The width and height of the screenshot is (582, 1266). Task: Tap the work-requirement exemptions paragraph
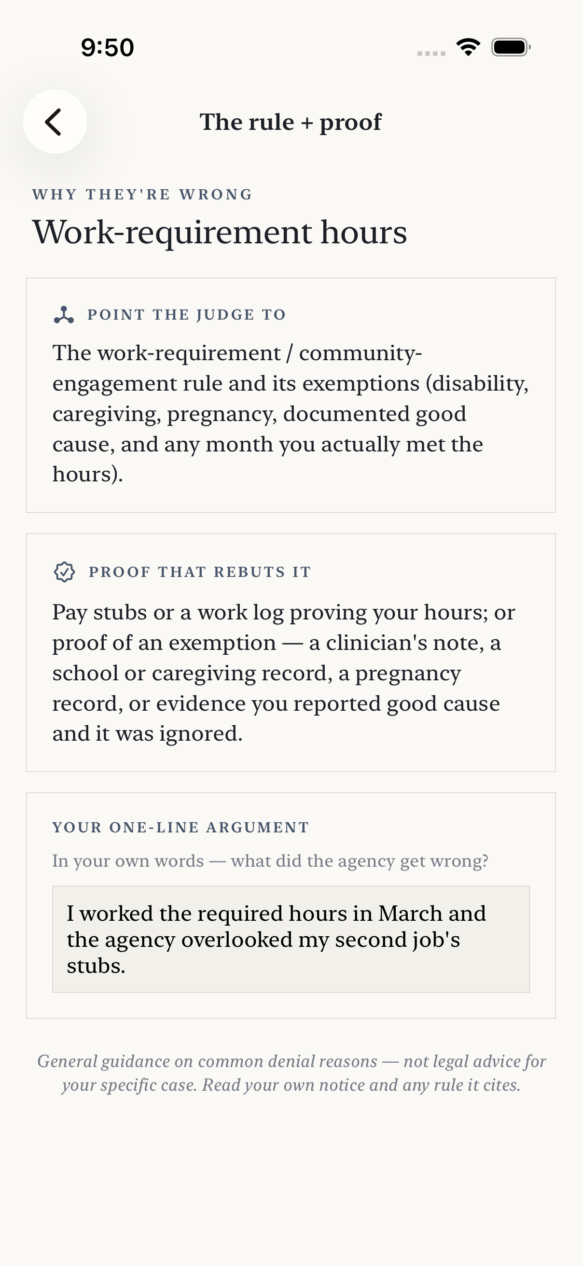(291, 413)
